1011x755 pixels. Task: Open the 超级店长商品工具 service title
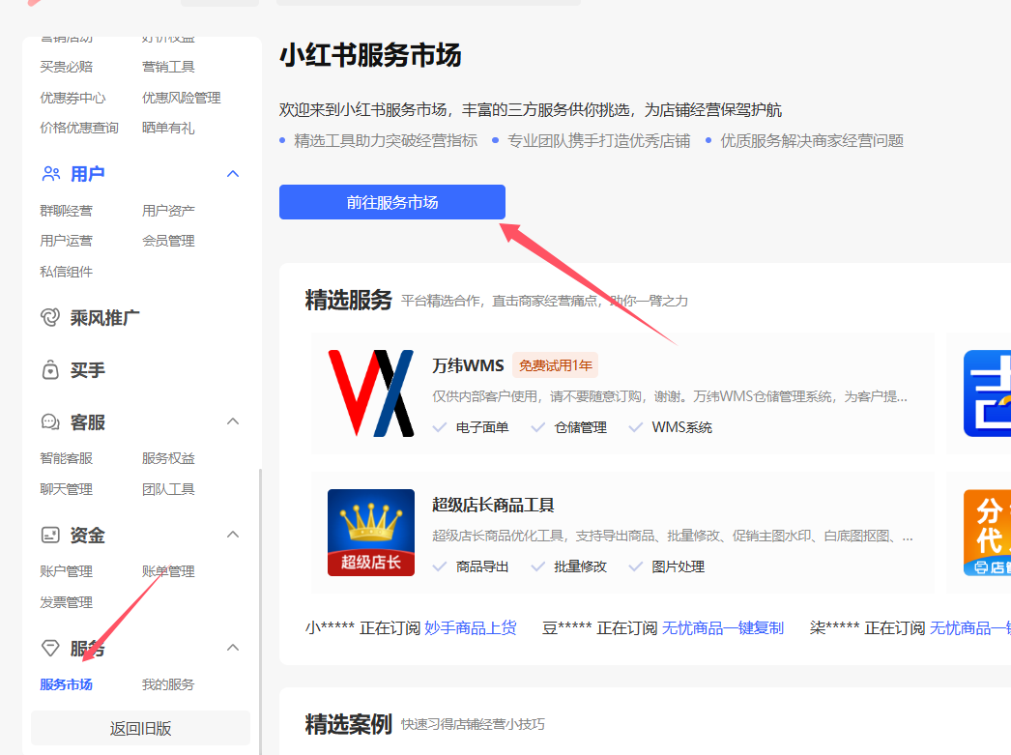493,505
